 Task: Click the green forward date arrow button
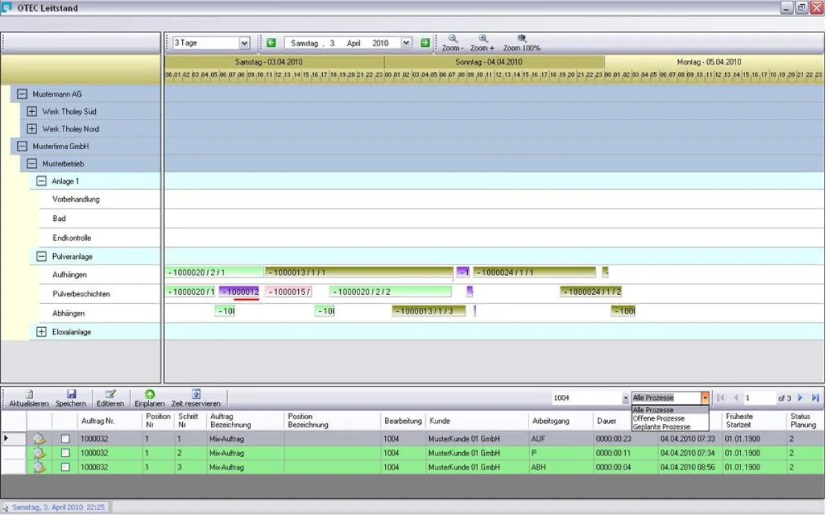424,42
